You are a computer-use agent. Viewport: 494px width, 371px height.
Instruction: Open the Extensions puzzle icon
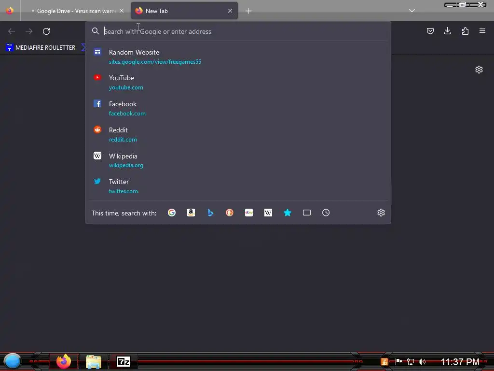tap(465, 31)
